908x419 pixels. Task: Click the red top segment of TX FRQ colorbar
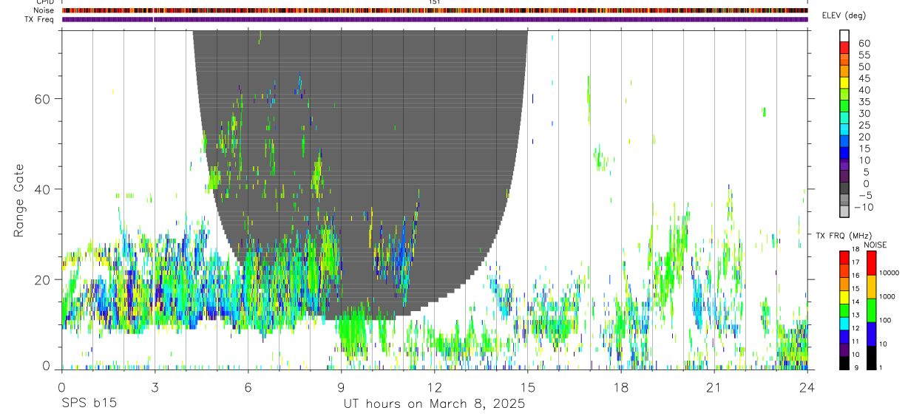(x=844, y=258)
